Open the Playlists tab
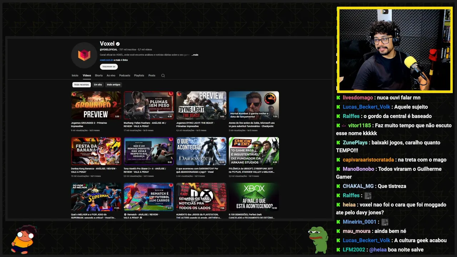 (139, 75)
